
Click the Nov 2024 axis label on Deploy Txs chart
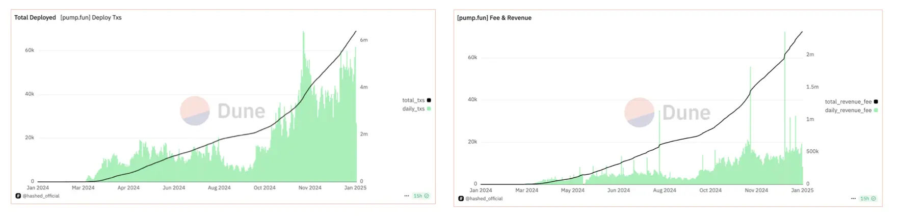pos(310,188)
